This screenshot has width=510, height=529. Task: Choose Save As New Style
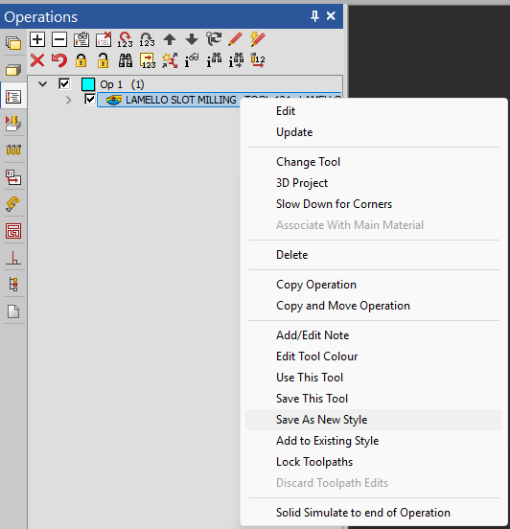pyautogui.click(x=374, y=420)
